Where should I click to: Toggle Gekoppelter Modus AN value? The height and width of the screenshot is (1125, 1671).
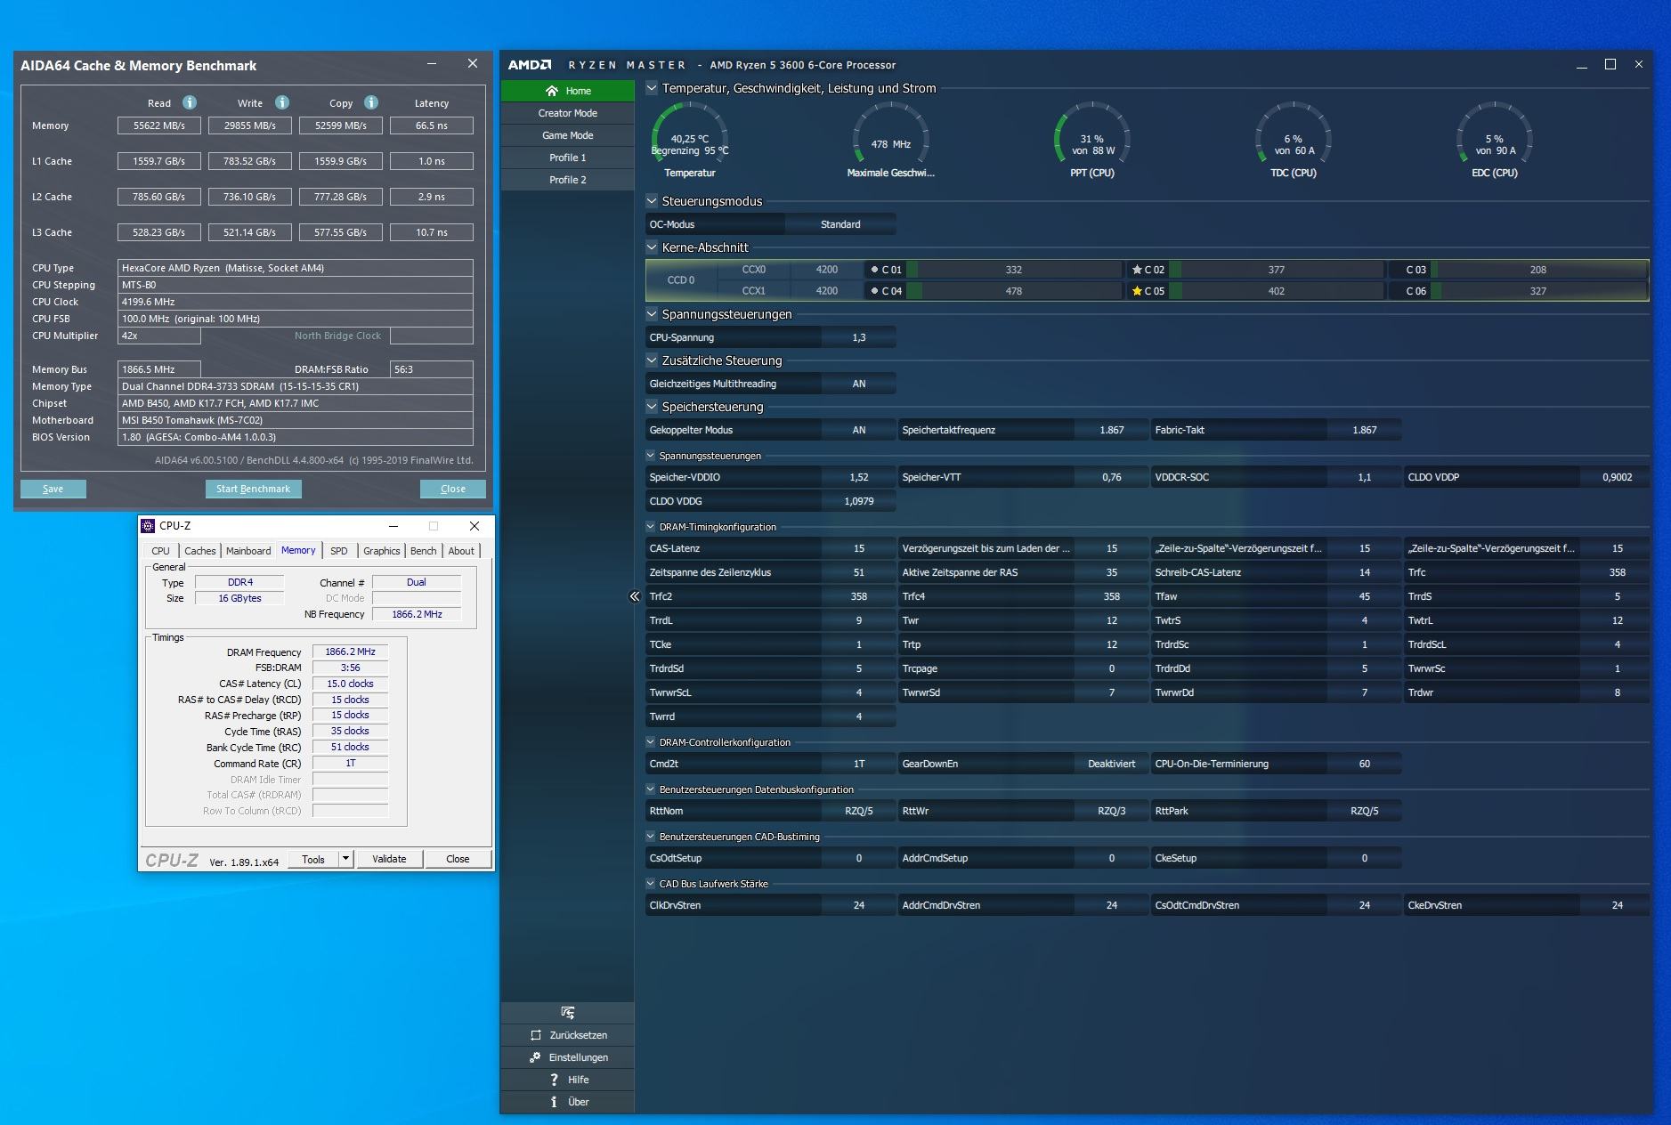point(859,430)
